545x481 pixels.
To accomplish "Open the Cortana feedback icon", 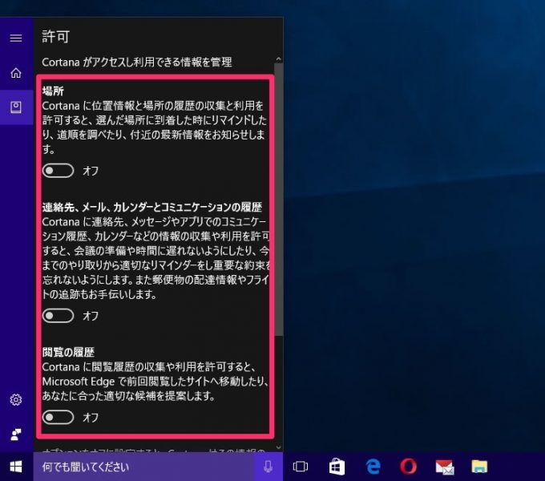I will click(x=16, y=435).
